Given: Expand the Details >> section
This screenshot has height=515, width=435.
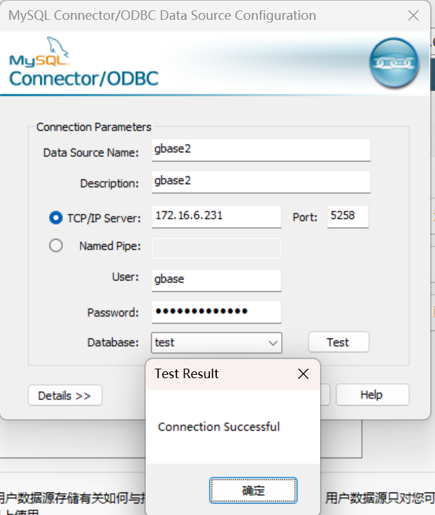Looking at the screenshot, I should (65, 395).
